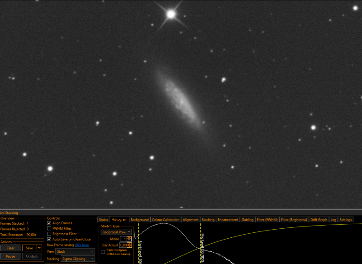
Task: Open the Colour Calibration tab
Action: [x=166, y=220]
